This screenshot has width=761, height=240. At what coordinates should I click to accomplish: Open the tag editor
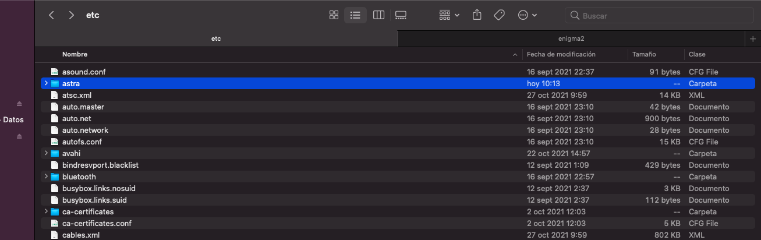[x=499, y=15]
